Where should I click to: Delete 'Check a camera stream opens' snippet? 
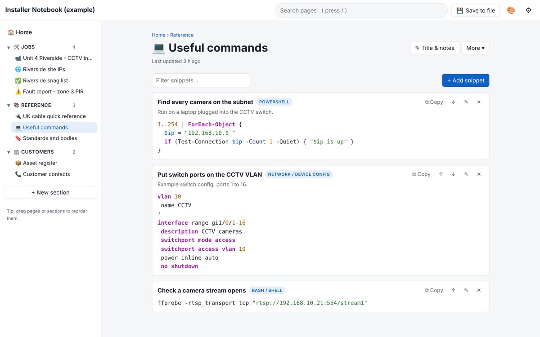coord(479,290)
